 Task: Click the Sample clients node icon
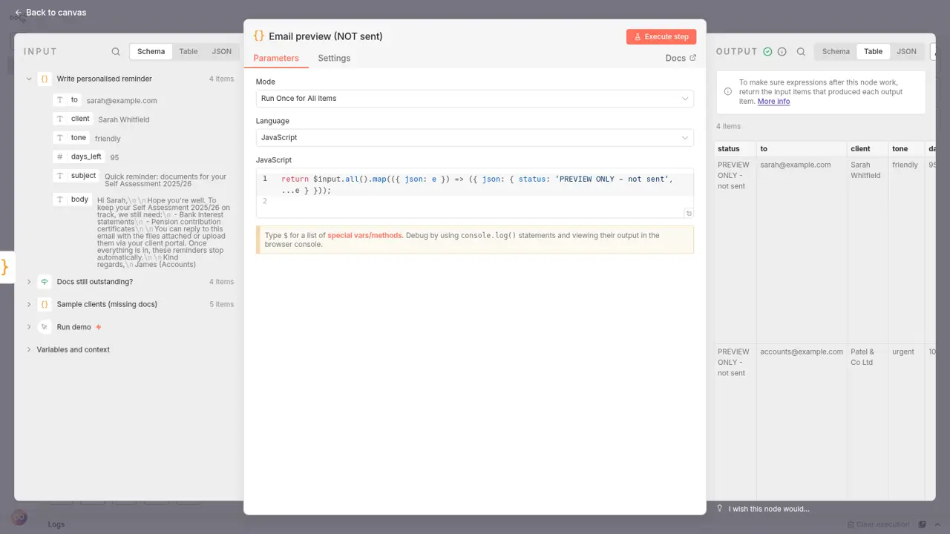pos(45,304)
